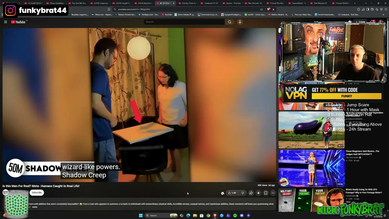Open more actions three-dot menu under video
Image resolution: width=389 pixels, height=219 pixels.
click(273, 193)
